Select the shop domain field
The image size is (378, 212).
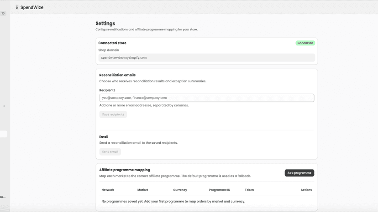(x=207, y=58)
